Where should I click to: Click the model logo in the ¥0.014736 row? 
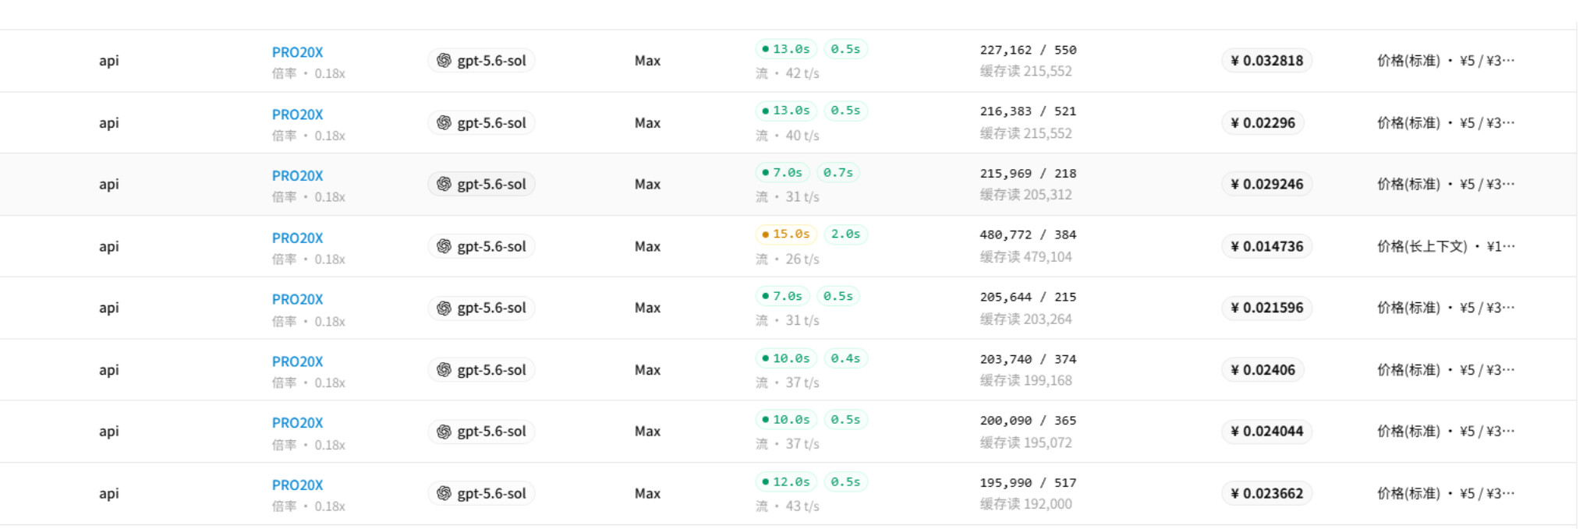tap(444, 247)
